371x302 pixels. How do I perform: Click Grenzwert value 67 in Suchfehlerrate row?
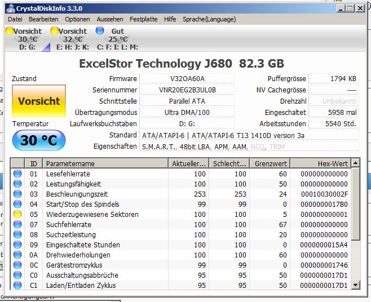(282, 225)
